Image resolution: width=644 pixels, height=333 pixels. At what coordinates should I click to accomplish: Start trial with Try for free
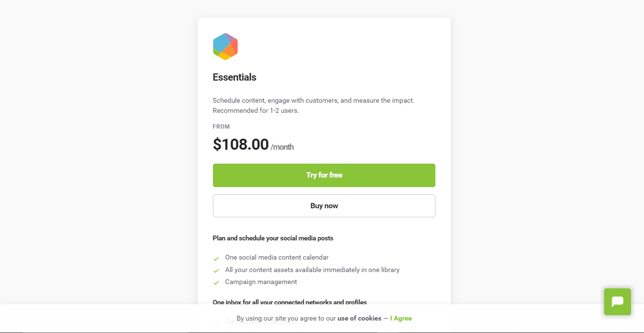[x=324, y=175]
